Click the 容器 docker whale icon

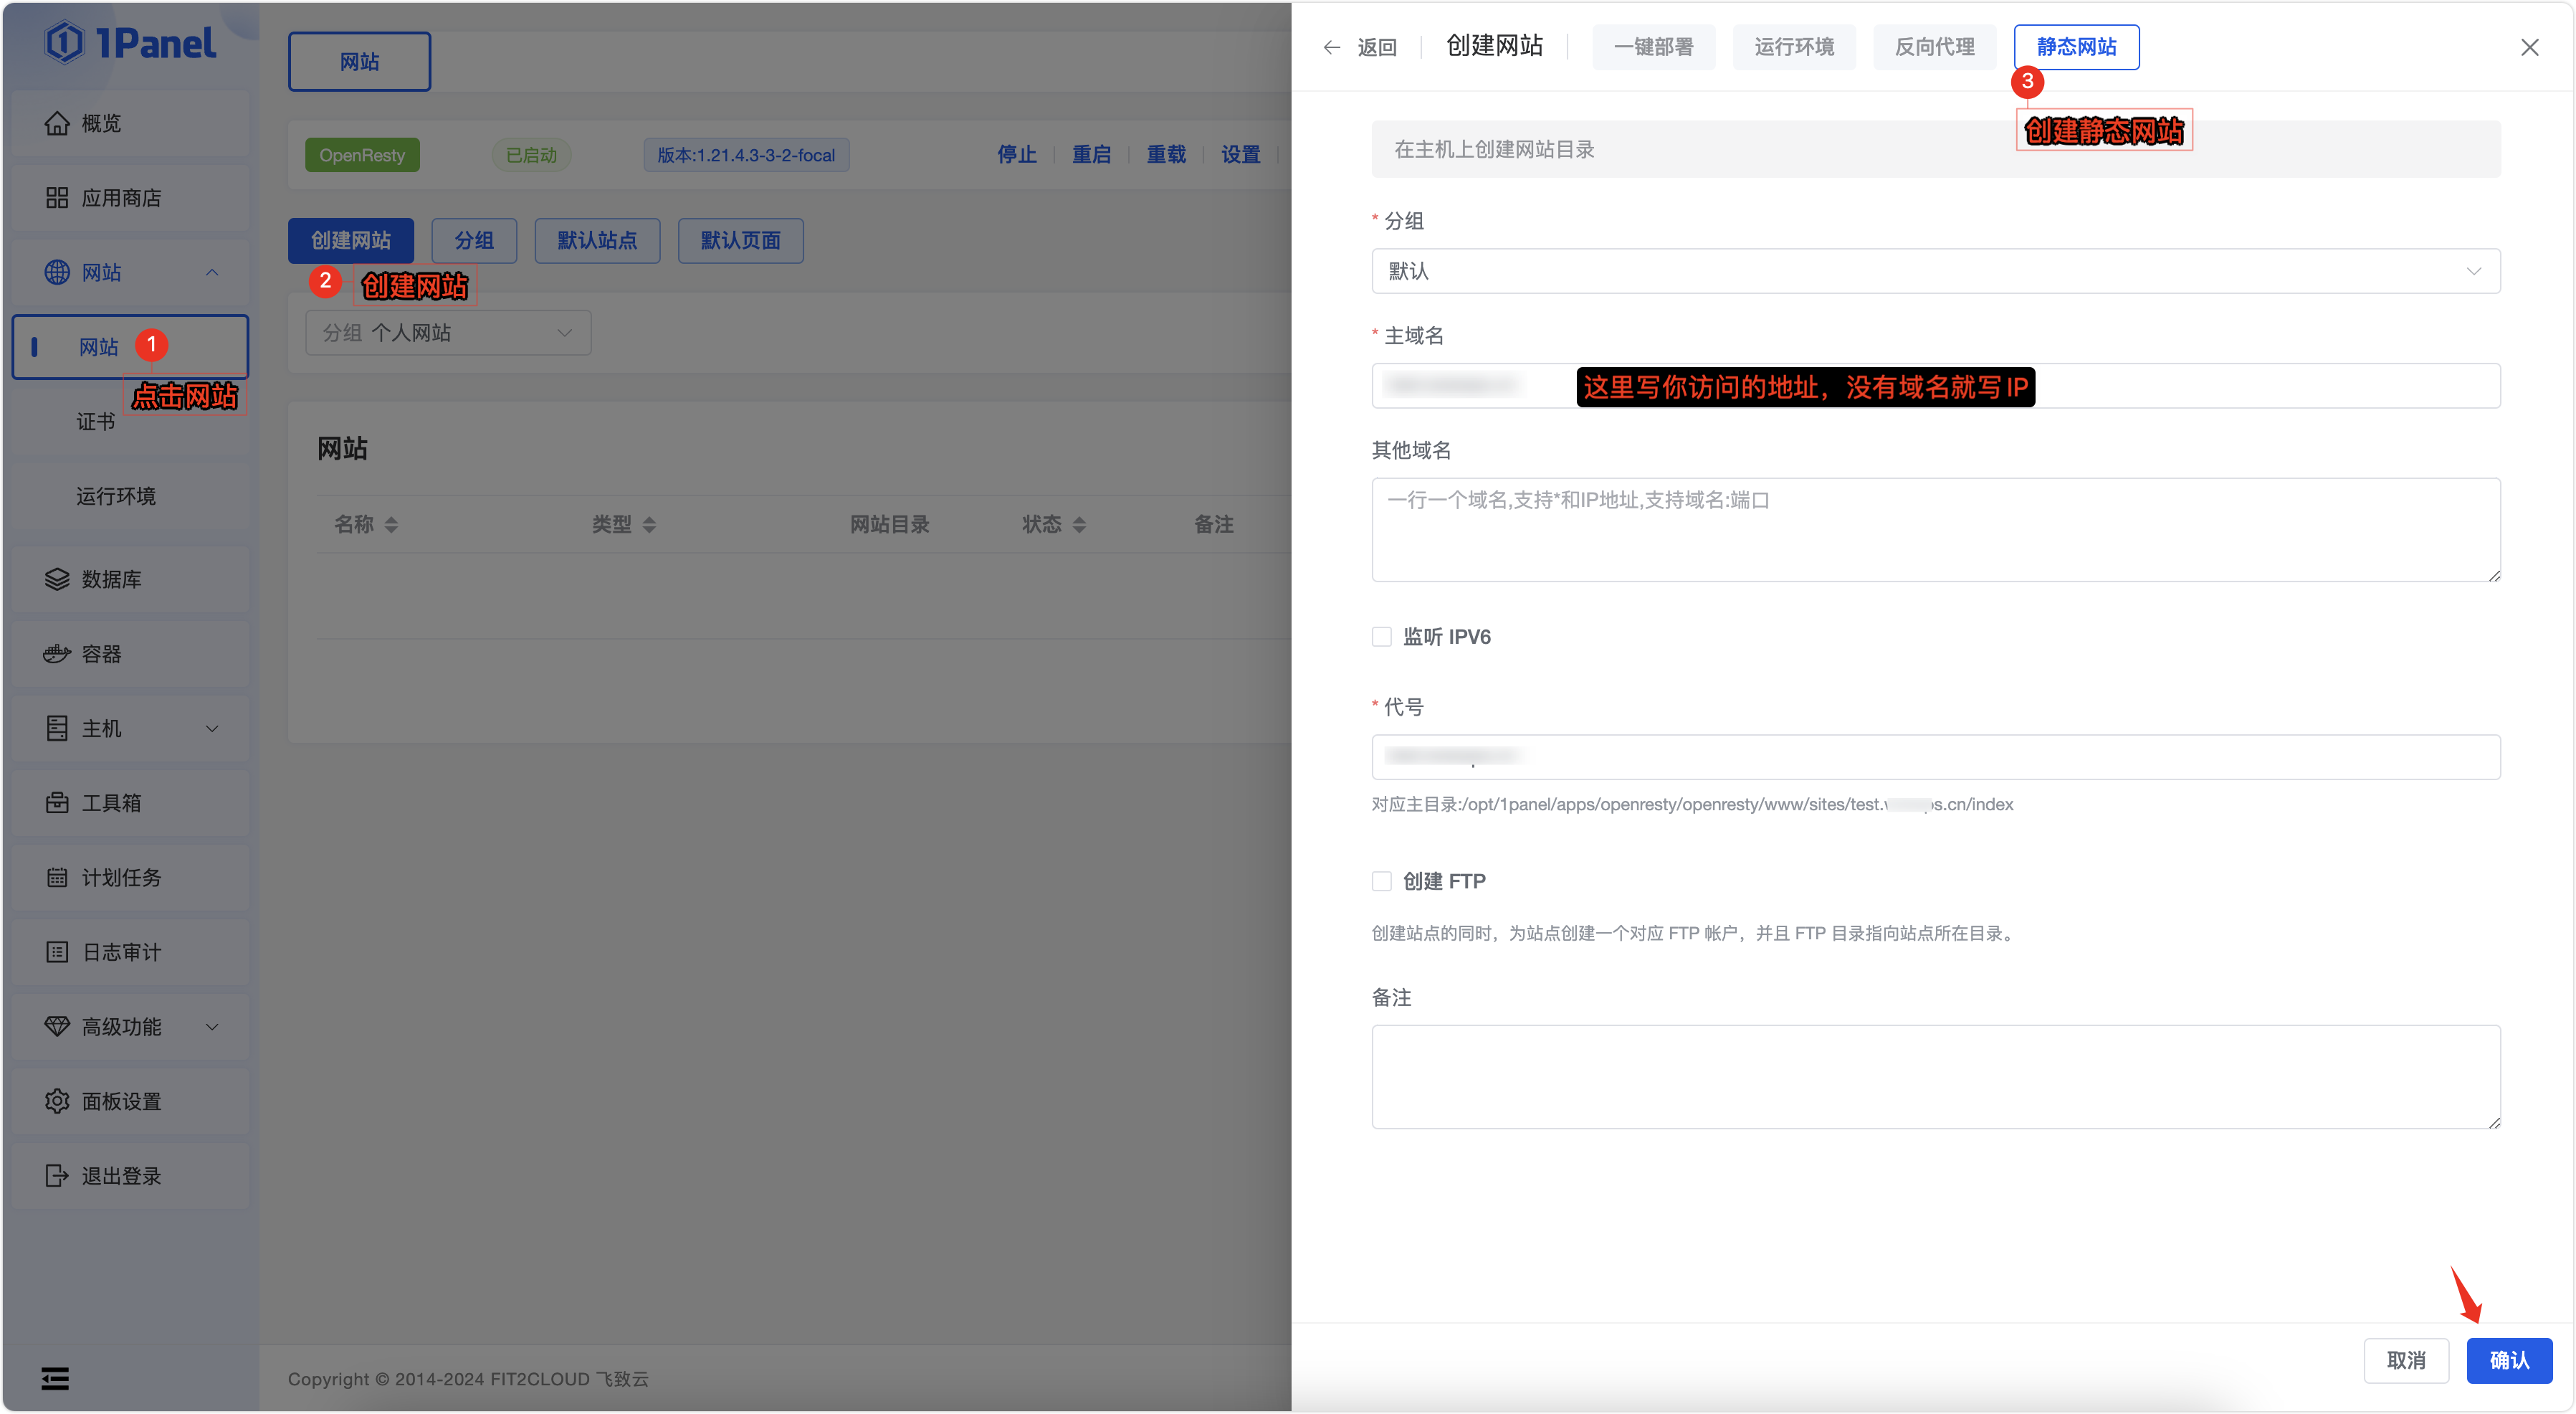(x=57, y=655)
